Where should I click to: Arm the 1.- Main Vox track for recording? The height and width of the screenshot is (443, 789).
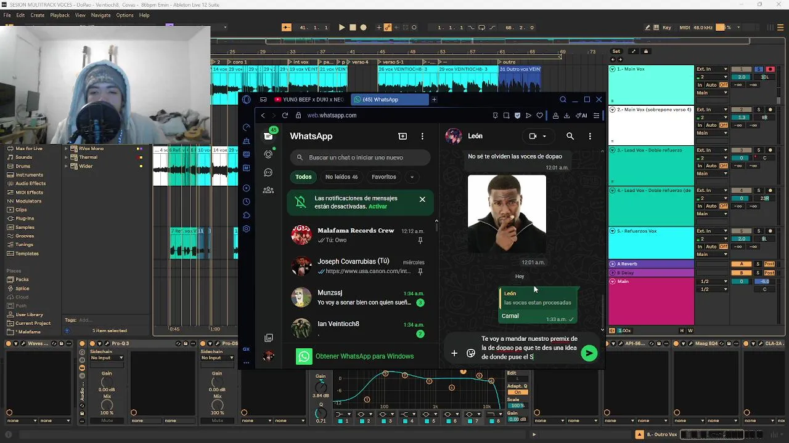point(770,69)
